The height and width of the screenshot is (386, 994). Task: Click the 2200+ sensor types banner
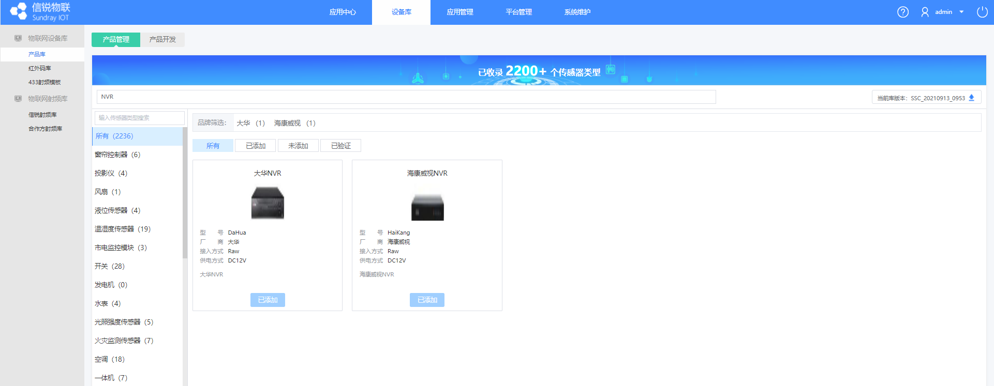tap(539, 71)
